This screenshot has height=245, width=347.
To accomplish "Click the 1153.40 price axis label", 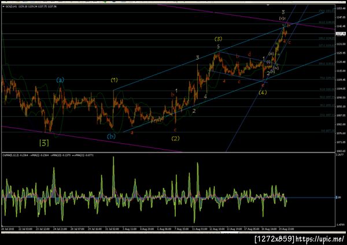I will [341, 9].
